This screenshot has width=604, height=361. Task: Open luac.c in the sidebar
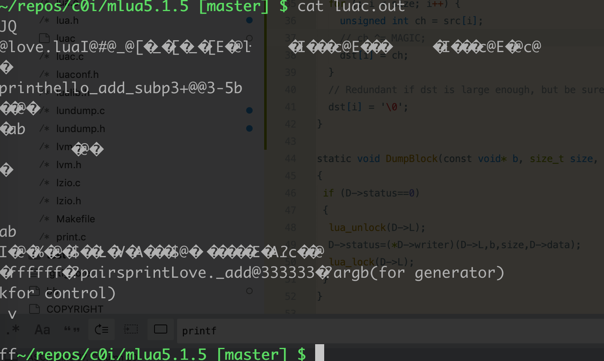click(70, 57)
